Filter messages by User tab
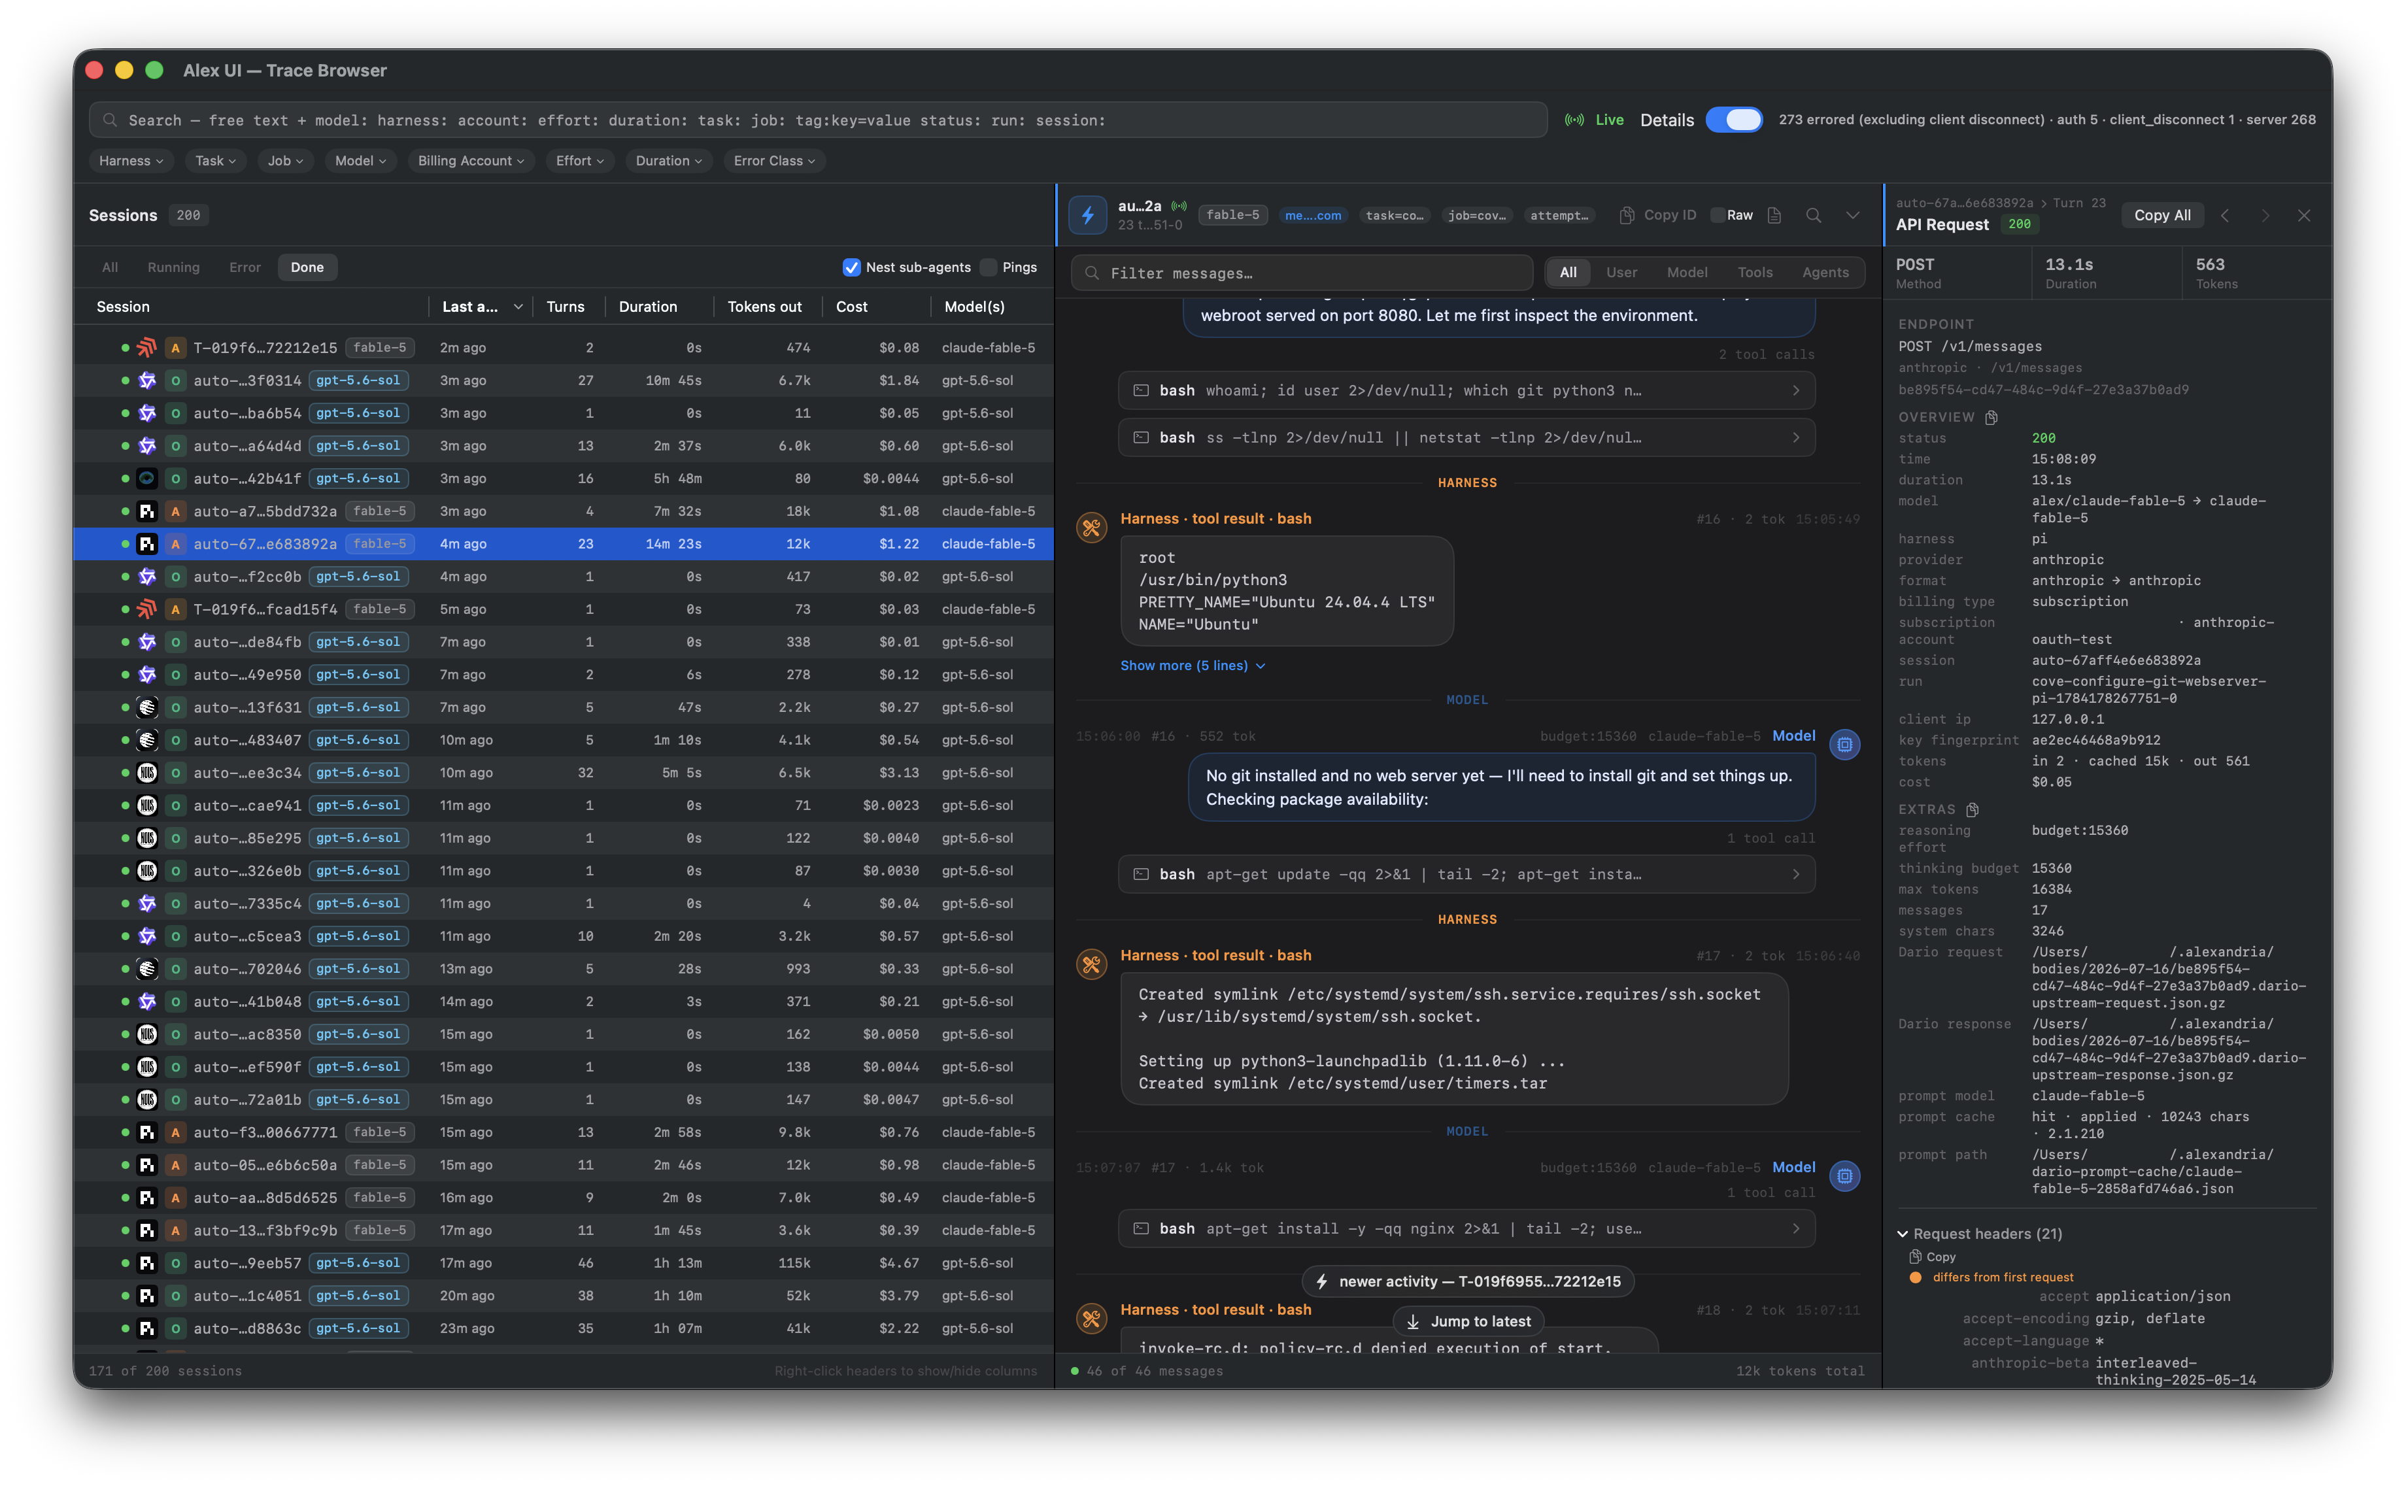 coord(1621,273)
